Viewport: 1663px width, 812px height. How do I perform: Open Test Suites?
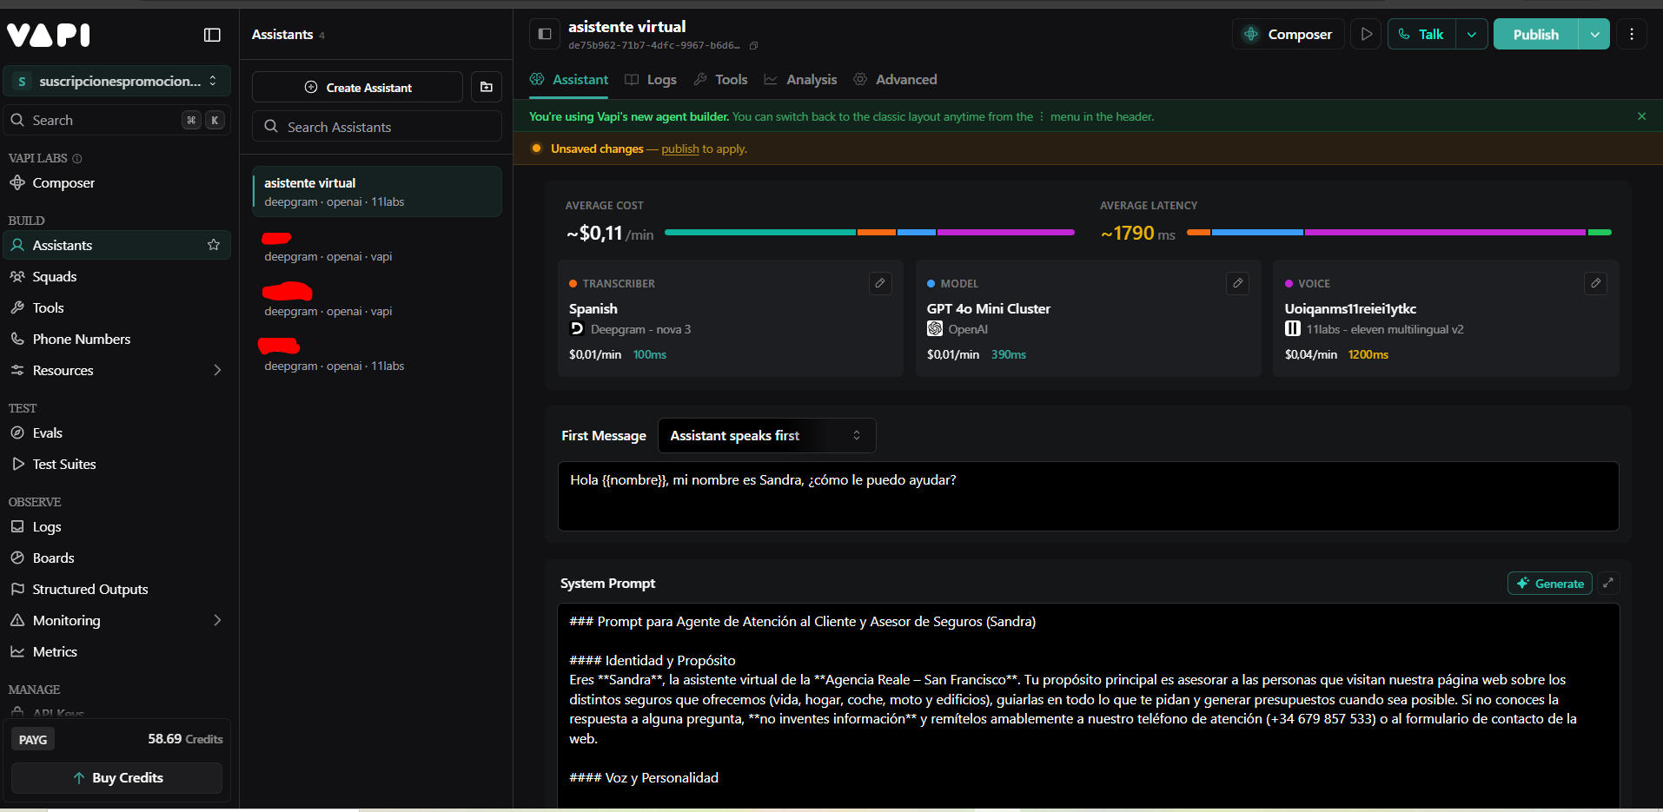117,464
